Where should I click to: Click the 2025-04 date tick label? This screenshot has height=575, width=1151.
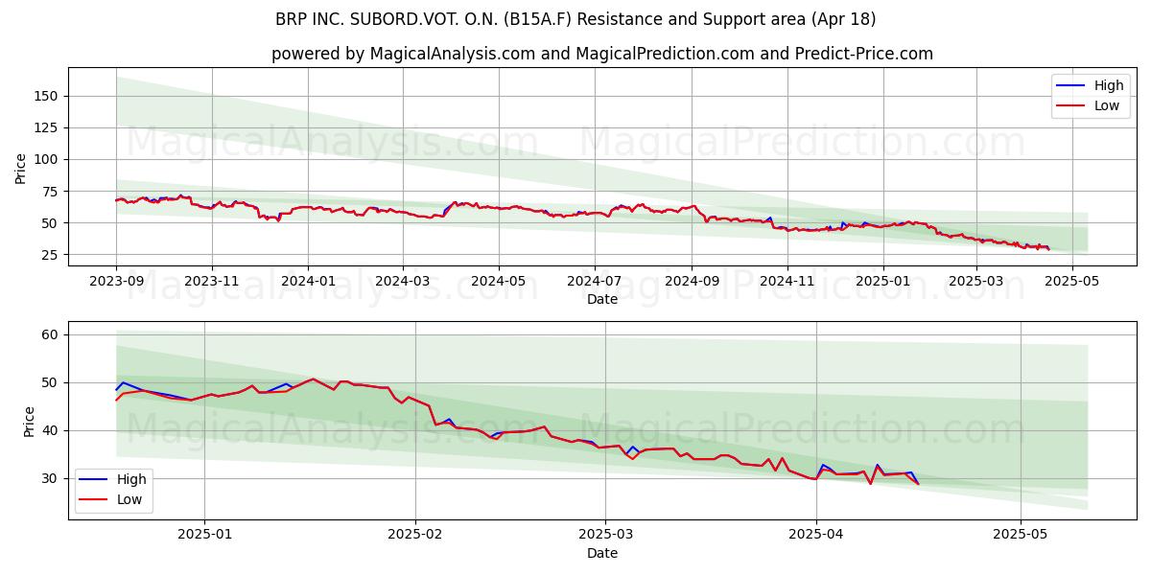[816, 535]
